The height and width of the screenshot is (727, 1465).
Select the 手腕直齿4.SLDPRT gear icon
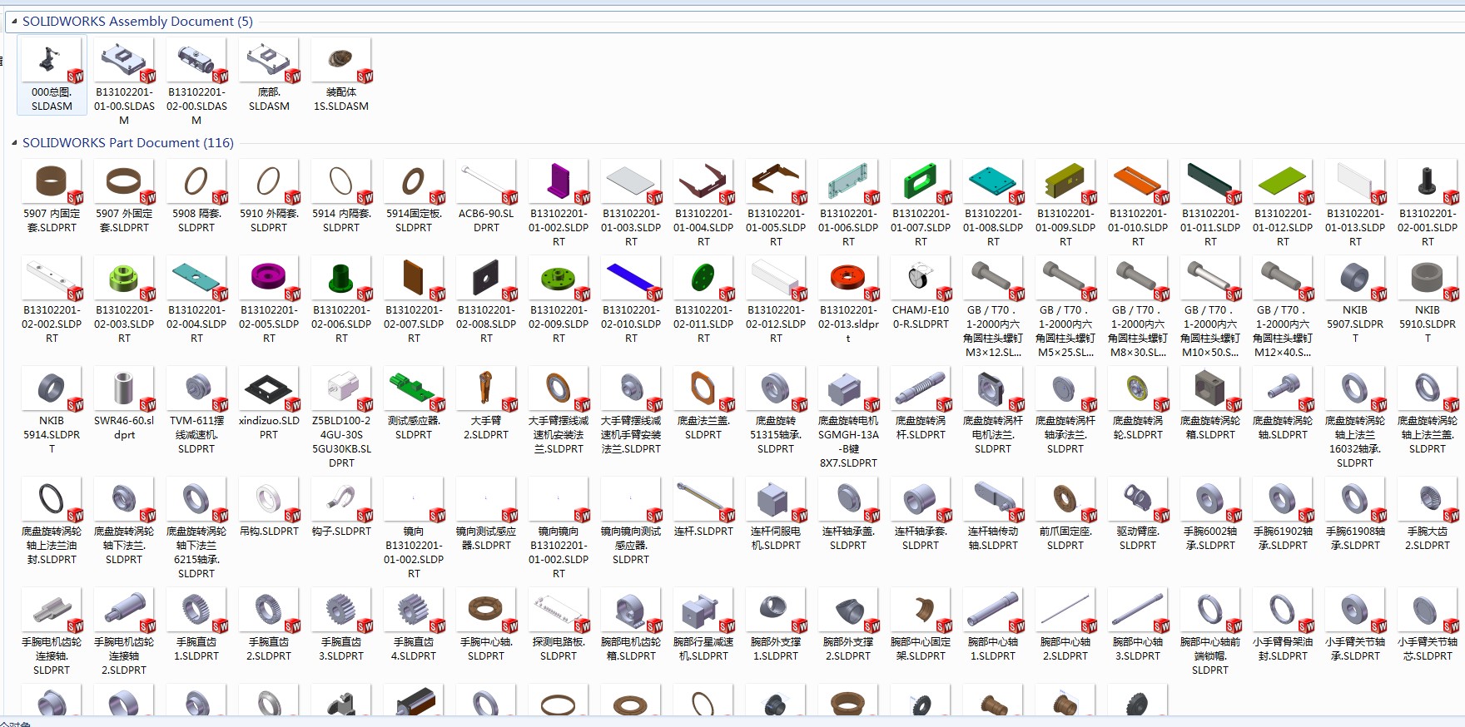click(414, 610)
